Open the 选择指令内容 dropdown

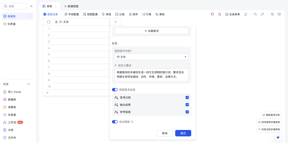pyautogui.click(x=151, y=57)
